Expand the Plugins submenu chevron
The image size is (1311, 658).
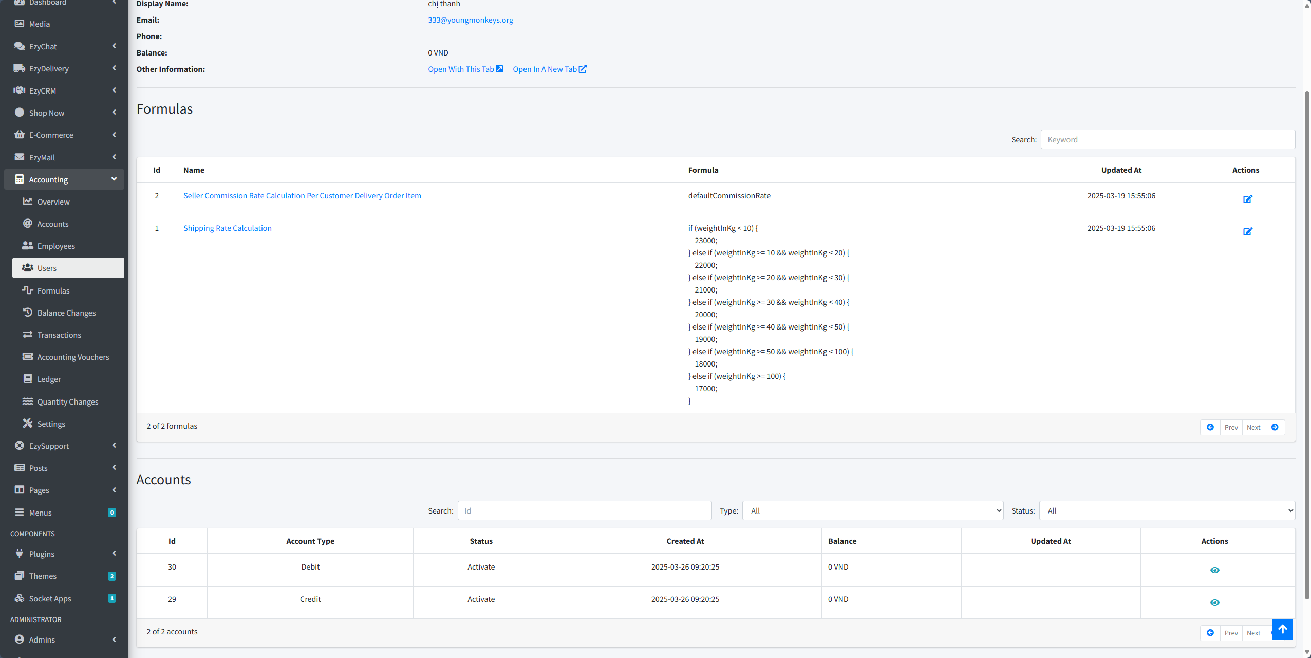click(114, 553)
